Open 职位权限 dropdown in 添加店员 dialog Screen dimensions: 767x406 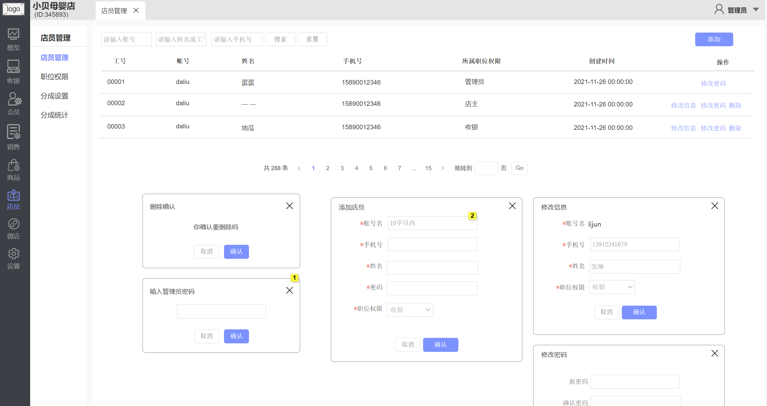click(410, 310)
